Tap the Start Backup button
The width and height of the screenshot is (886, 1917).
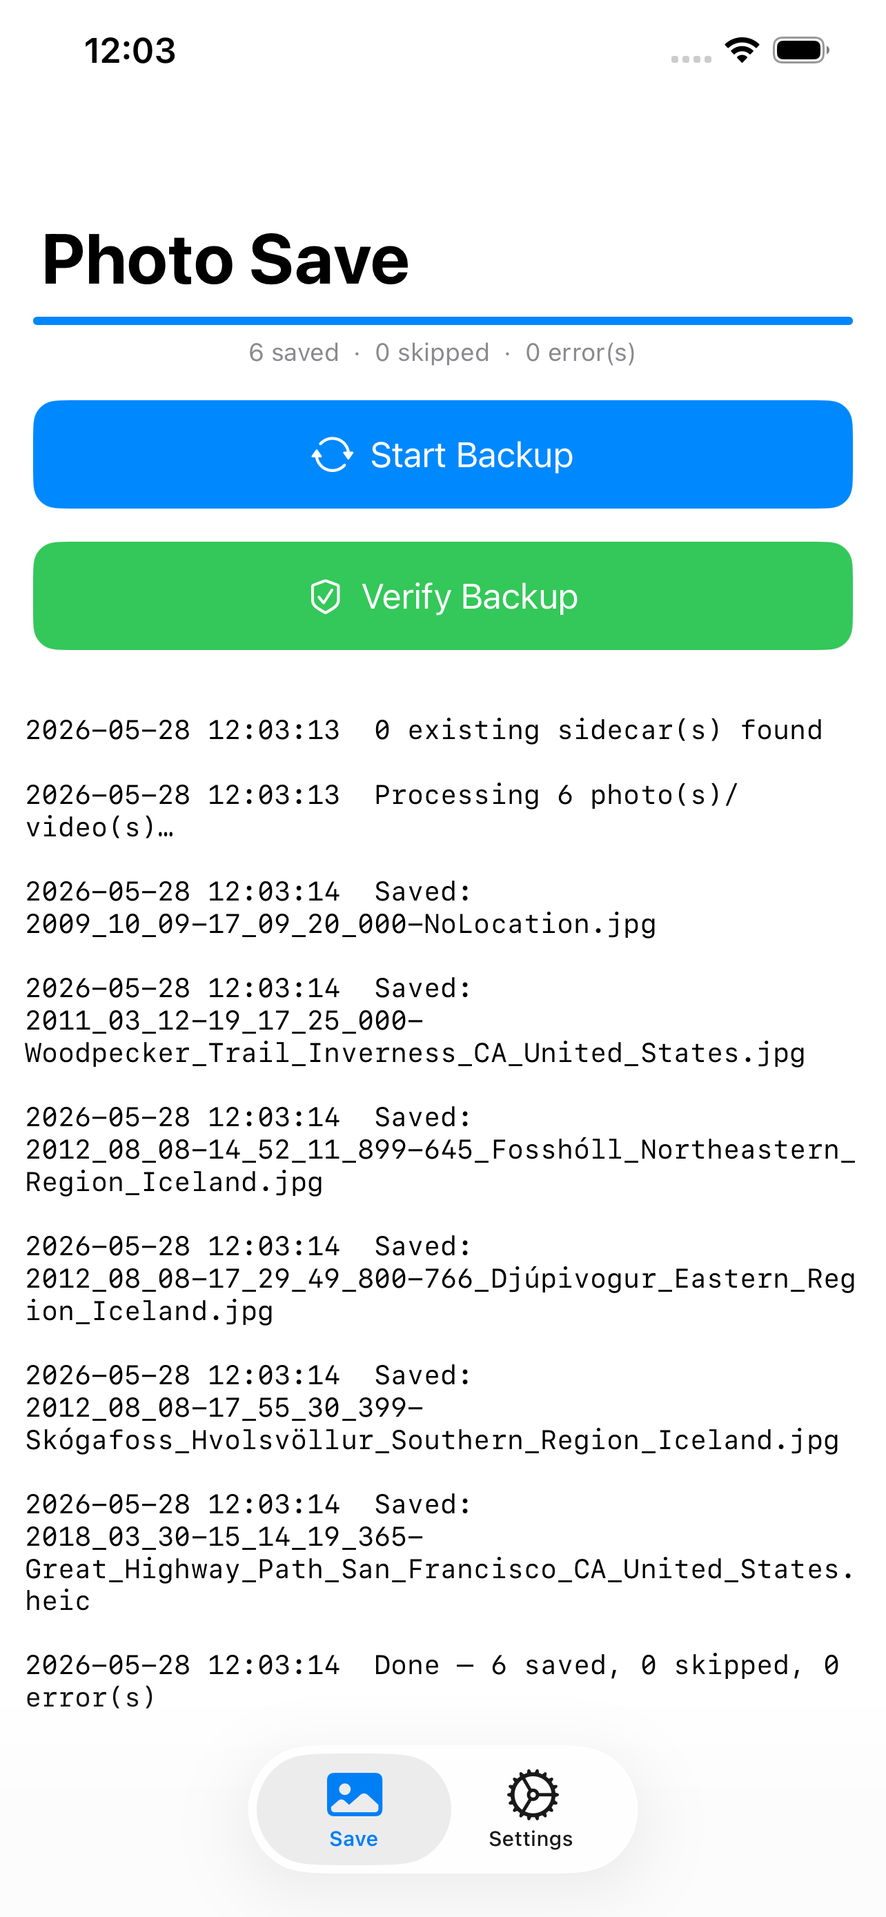point(442,455)
